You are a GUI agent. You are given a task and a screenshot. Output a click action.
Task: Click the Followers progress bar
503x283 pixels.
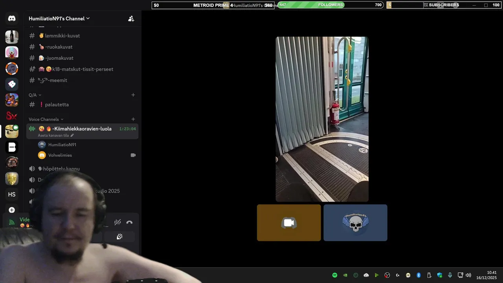[x=330, y=5]
